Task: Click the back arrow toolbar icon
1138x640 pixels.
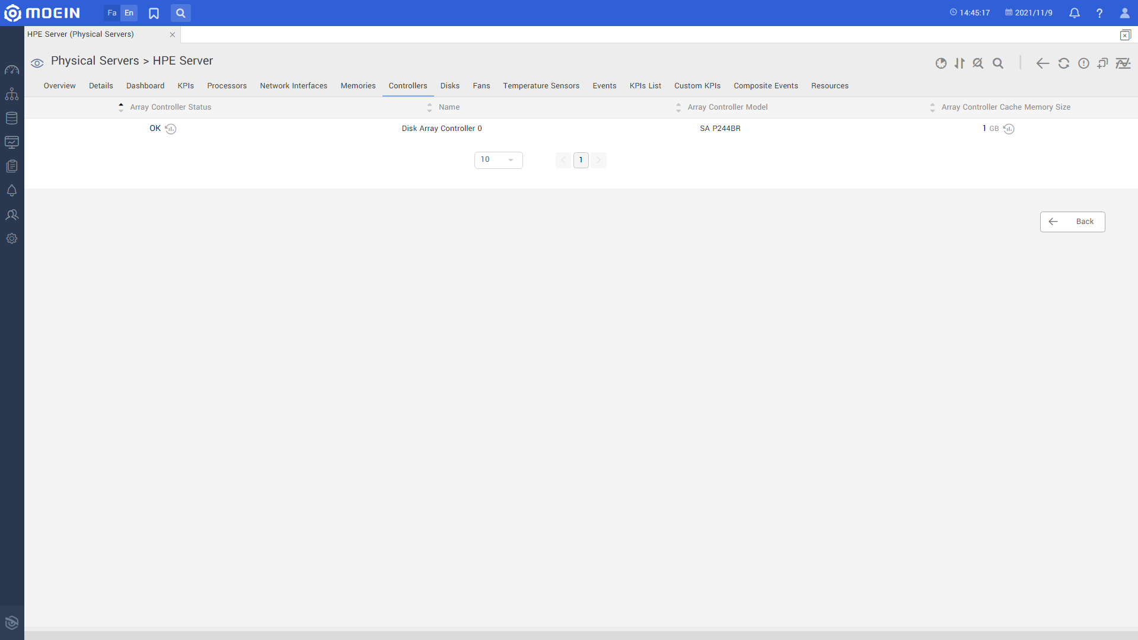Action: [1043, 63]
